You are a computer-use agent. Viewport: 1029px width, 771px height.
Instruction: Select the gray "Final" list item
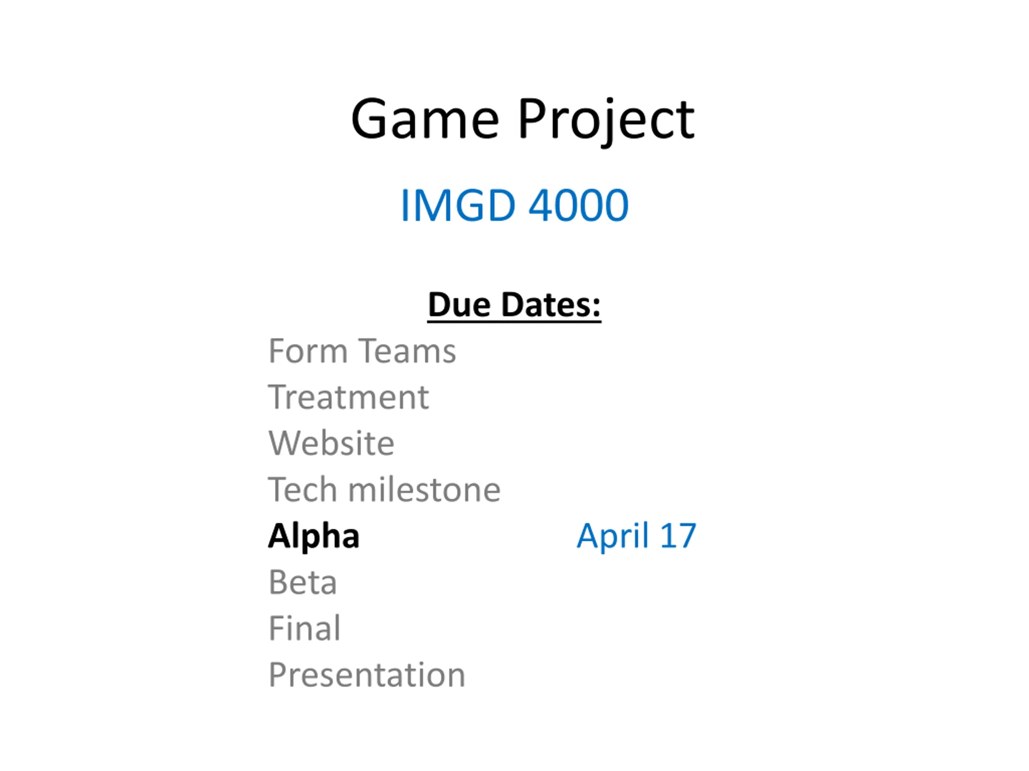click(x=305, y=628)
